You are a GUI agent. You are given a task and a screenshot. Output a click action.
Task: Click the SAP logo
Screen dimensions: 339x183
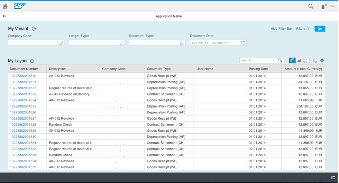tap(20, 6)
